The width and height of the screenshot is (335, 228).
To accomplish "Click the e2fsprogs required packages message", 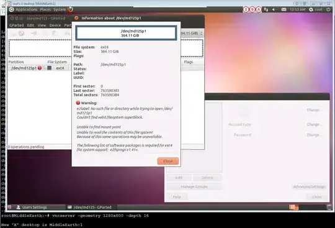I will [x=125, y=147].
